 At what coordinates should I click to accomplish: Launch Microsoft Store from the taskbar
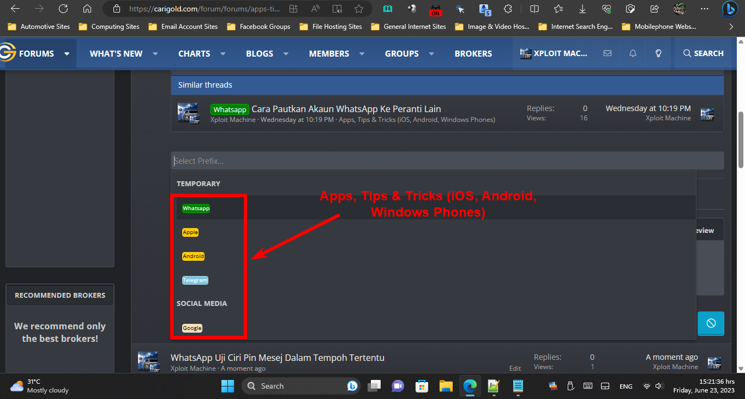pos(422,386)
